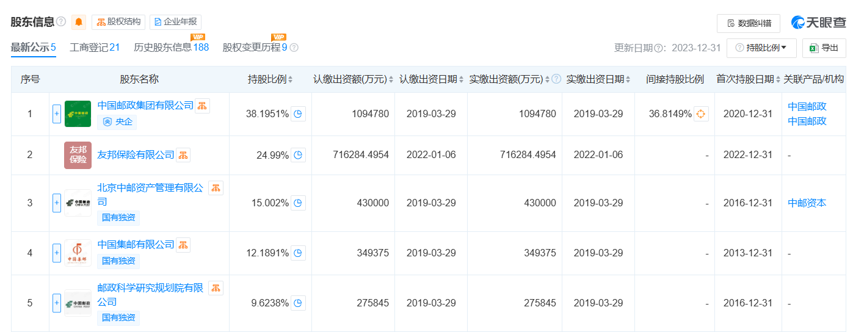Switch to 股权变更历程 tab
The width and height of the screenshot is (853, 332).
[255, 48]
